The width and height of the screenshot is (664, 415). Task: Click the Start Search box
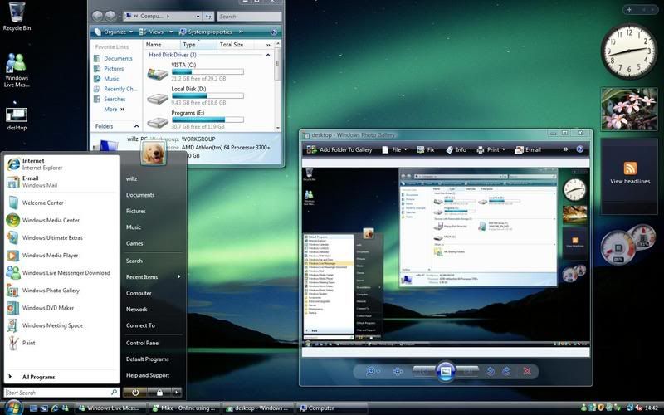click(61, 393)
